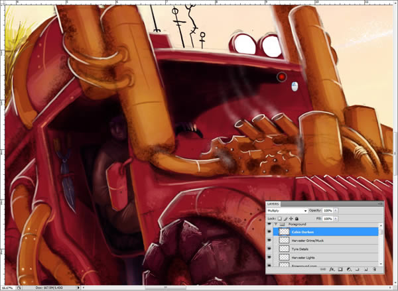Toggle lock transparent pixels
The image size is (398, 291).
coord(280,219)
